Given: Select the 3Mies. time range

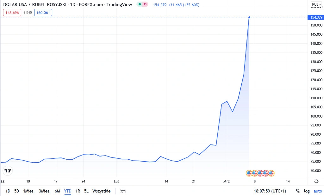Looking at the screenshot, I should (x=45, y=191).
